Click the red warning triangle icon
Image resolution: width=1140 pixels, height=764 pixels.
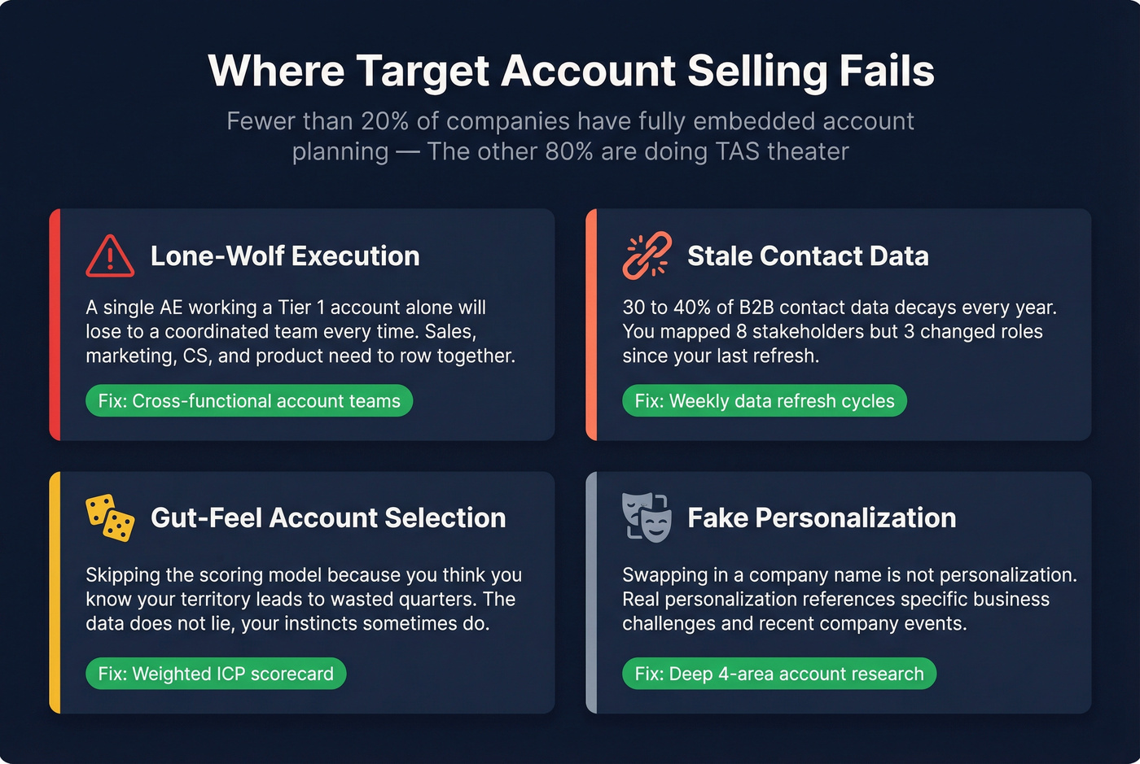pyautogui.click(x=110, y=255)
